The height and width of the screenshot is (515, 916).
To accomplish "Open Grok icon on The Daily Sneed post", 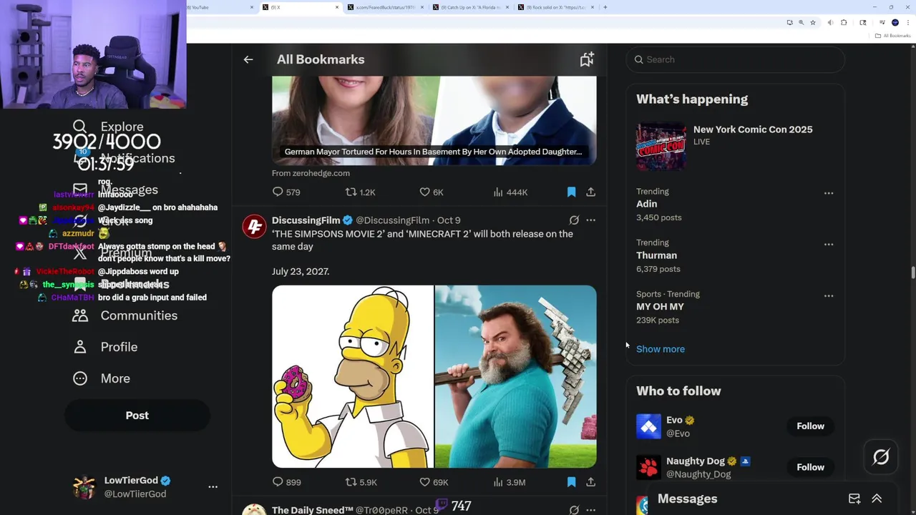I will 574,510.
